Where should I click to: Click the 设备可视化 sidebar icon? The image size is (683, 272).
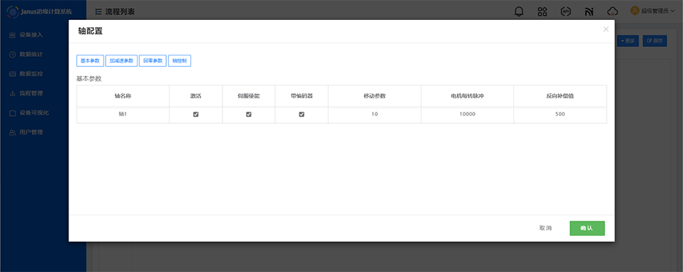point(12,113)
